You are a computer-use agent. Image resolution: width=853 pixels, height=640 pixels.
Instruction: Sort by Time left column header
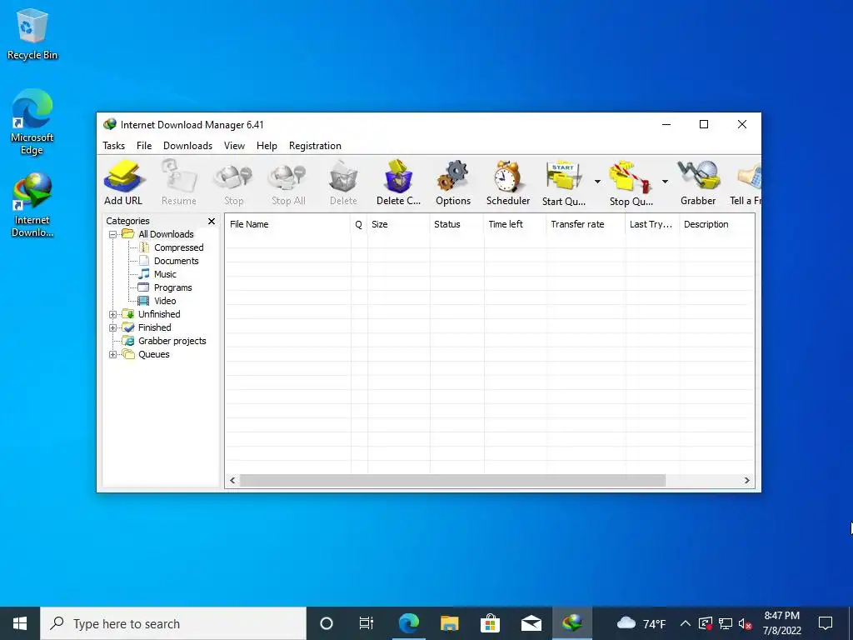tap(515, 224)
